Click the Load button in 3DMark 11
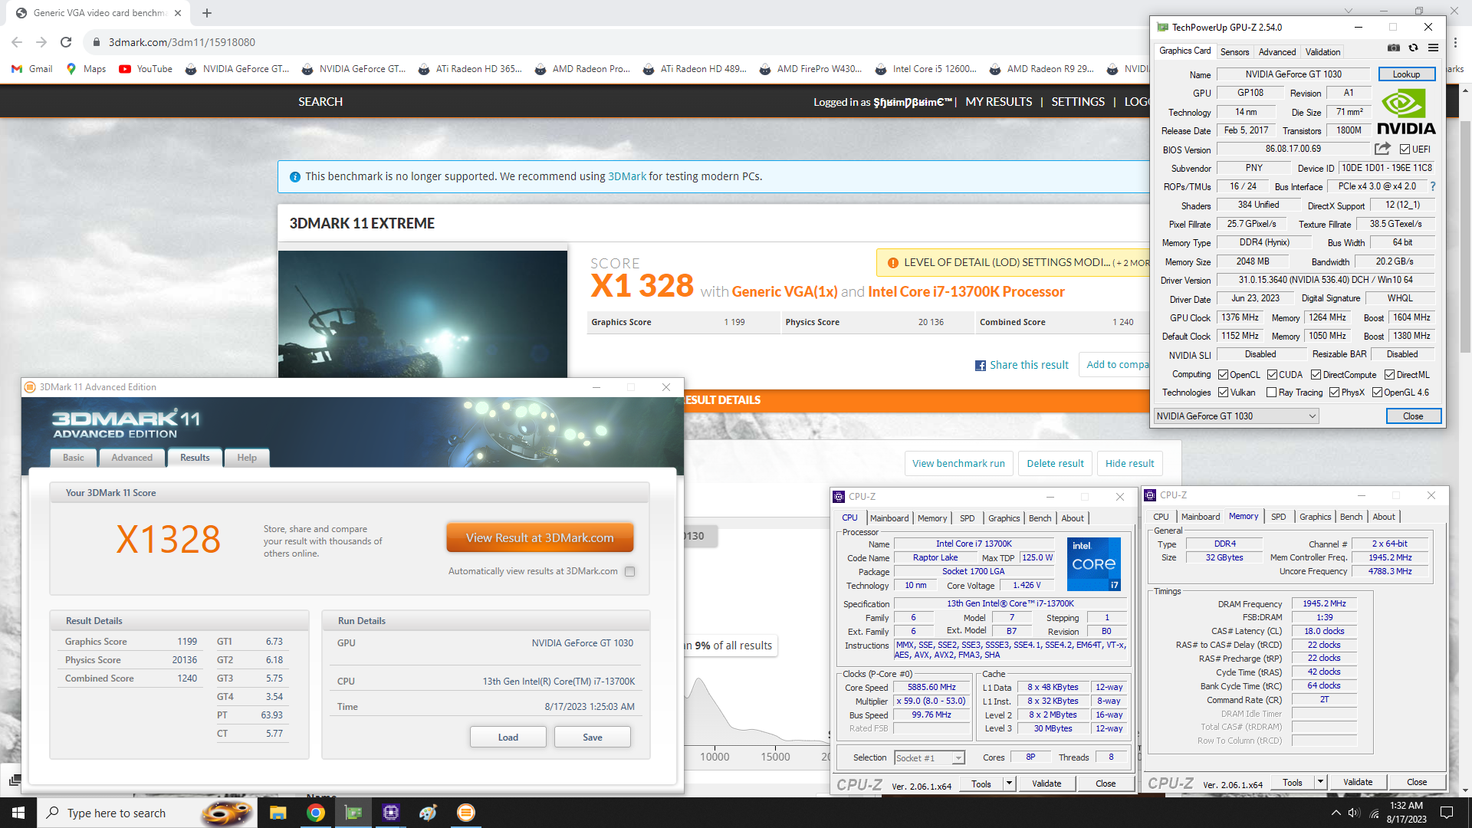The image size is (1472, 828). click(x=508, y=738)
